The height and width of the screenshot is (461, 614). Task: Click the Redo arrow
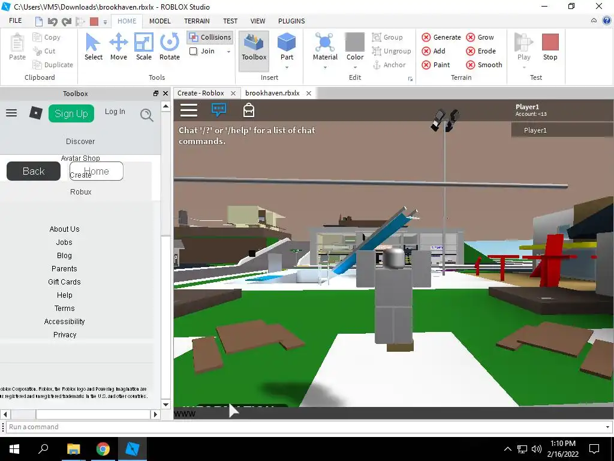[x=67, y=22]
